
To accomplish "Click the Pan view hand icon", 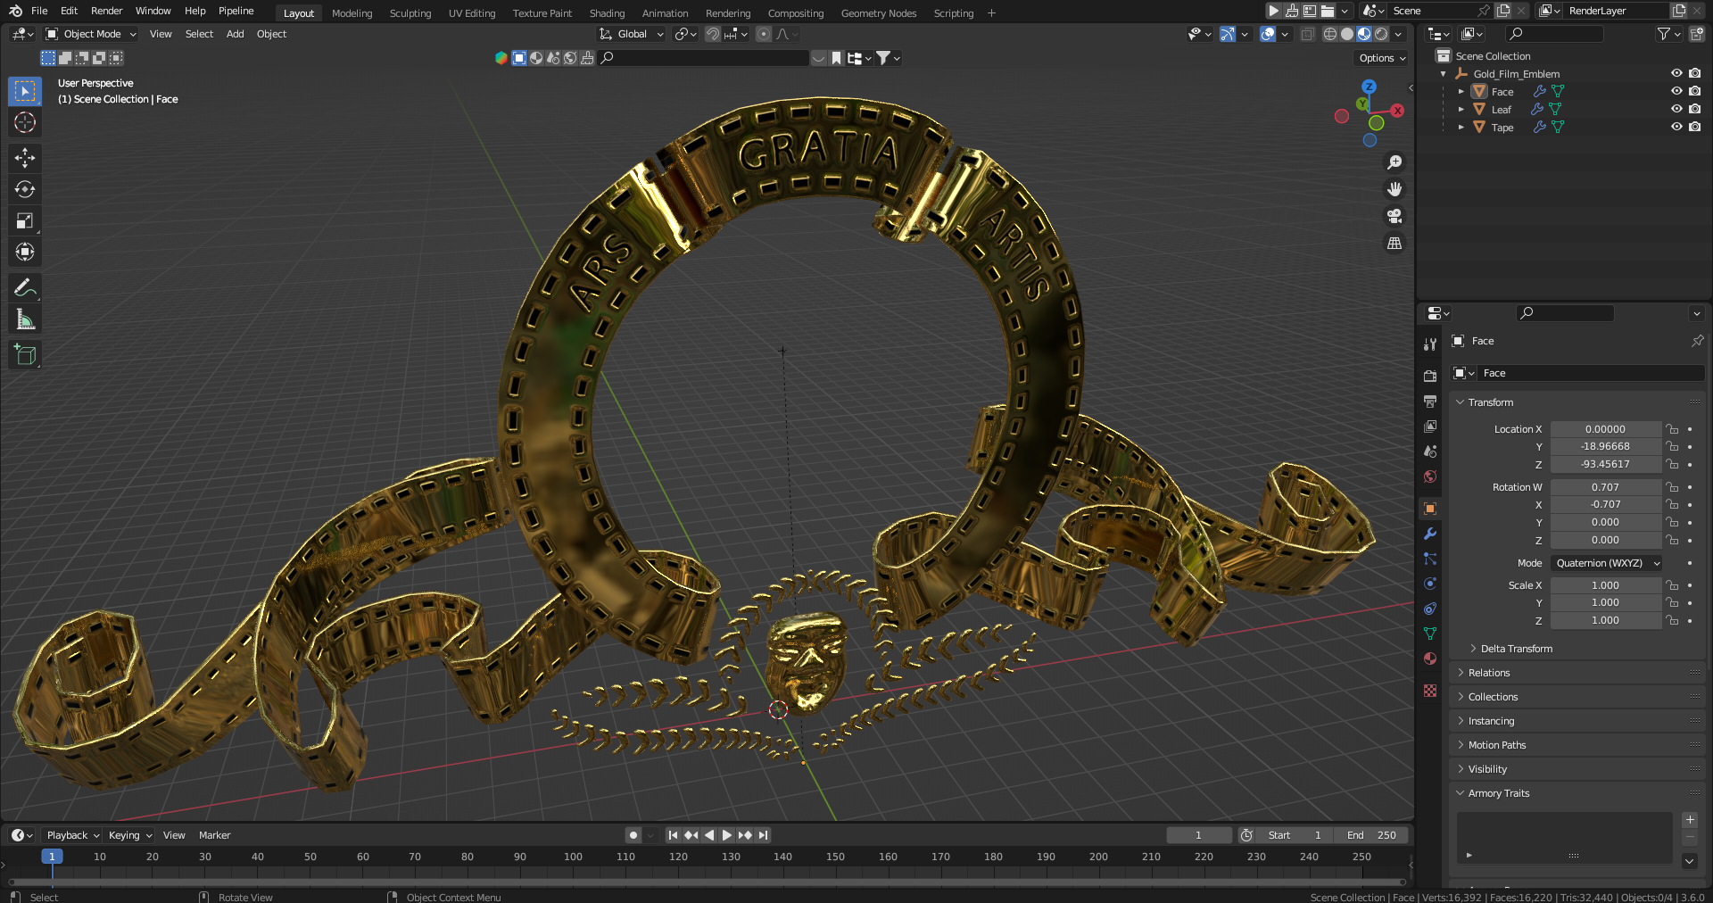I will (1394, 189).
